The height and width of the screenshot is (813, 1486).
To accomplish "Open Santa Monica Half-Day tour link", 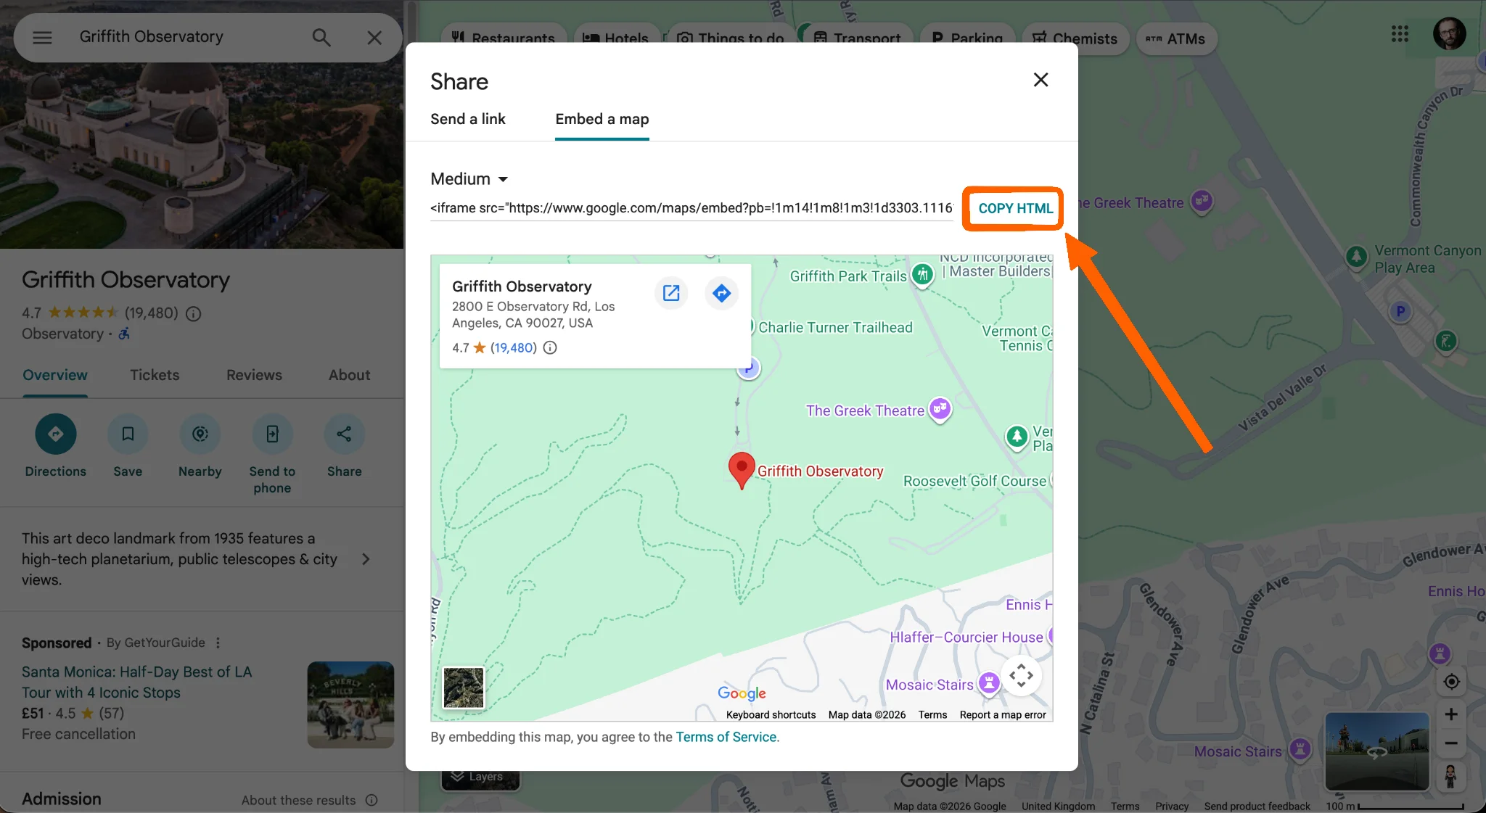I will (136, 682).
